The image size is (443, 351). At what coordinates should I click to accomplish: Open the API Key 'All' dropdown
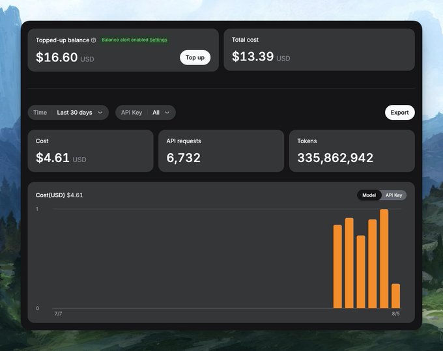coord(145,113)
